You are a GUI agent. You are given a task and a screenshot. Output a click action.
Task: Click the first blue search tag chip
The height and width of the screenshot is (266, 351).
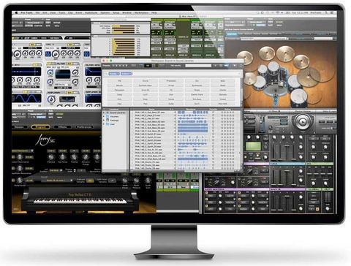[114, 74]
